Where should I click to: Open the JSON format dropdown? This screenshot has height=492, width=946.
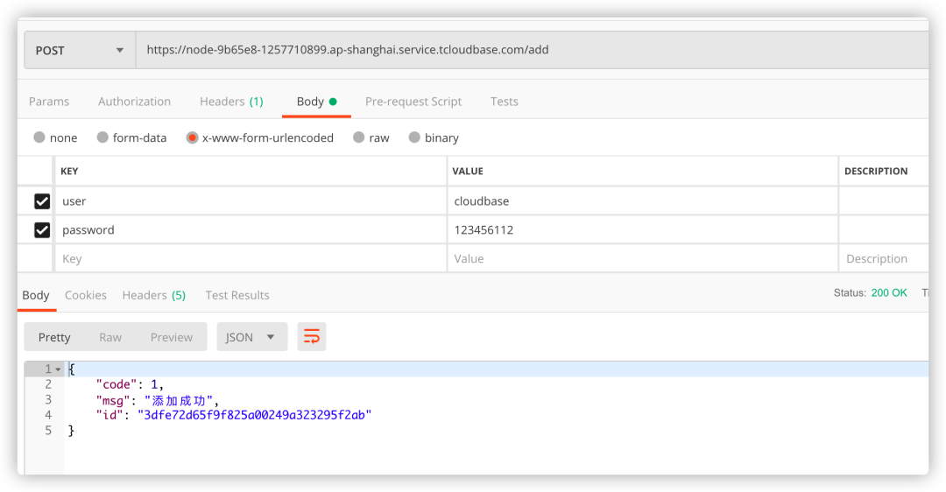point(251,337)
